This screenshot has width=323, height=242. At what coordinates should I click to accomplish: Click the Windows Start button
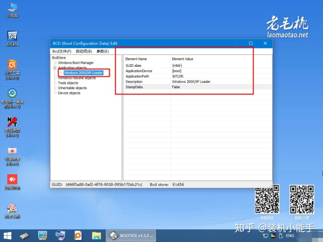coord(8,236)
